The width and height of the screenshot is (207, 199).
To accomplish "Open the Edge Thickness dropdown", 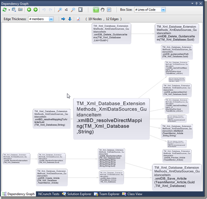I will (x=51, y=19).
